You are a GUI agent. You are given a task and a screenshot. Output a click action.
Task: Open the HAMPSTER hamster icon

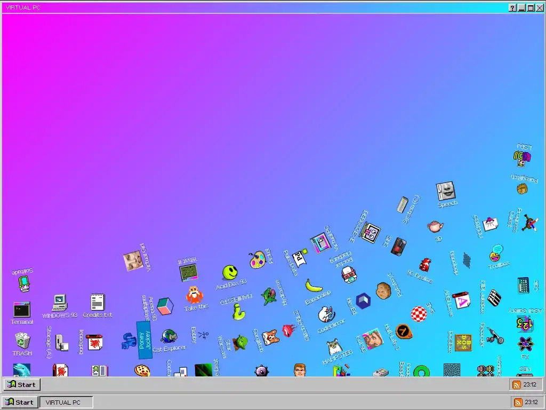click(334, 346)
